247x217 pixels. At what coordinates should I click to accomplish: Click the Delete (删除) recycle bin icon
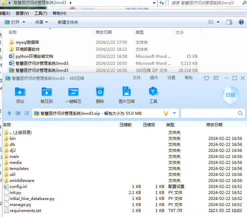click(x=100, y=91)
